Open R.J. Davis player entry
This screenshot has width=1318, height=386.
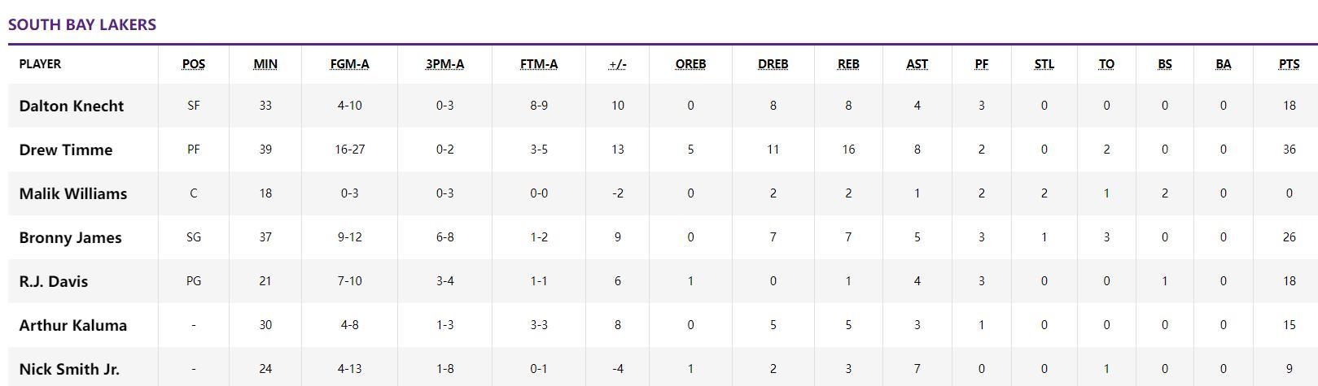click(x=54, y=281)
